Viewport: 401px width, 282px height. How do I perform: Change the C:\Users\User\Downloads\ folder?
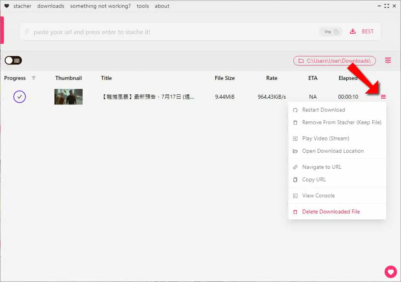[334, 61]
